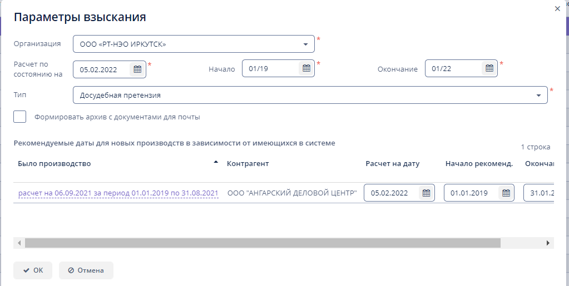Open calendar in 'Начало рекоменд.' table cell
The image size is (569, 286).
tap(506, 193)
